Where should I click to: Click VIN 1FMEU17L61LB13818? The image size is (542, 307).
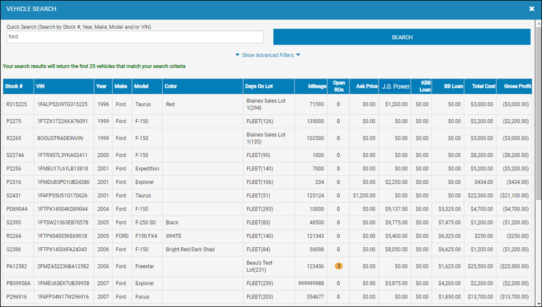tap(63, 168)
